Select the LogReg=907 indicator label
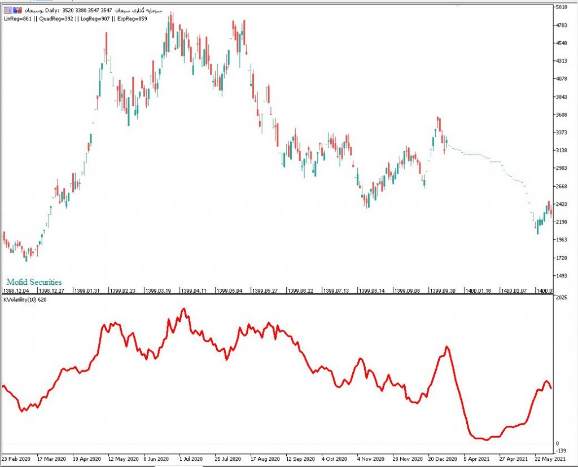The height and width of the screenshot is (467, 578). click(95, 19)
